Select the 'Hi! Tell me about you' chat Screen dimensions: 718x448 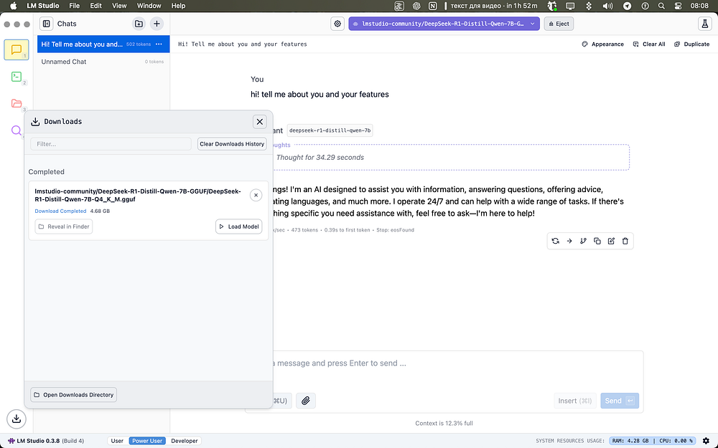pyautogui.click(x=103, y=44)
